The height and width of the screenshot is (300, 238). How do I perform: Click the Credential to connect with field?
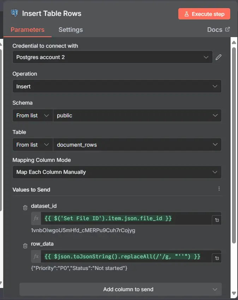coord(113,57)
